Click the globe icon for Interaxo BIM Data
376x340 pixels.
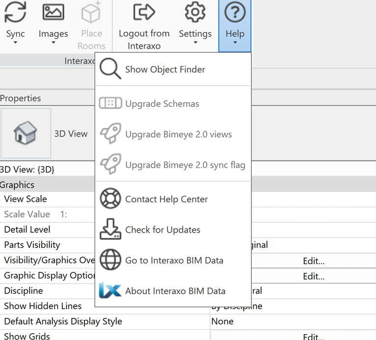[x=110, y=260]
